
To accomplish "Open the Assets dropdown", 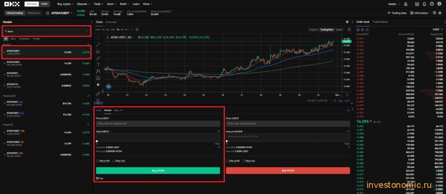I will click(394, 4).
